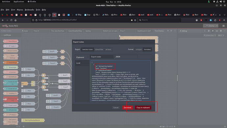Click Copy to clipboard button
The height and width of the screenshot is (128, 227).
coord(143,108)
